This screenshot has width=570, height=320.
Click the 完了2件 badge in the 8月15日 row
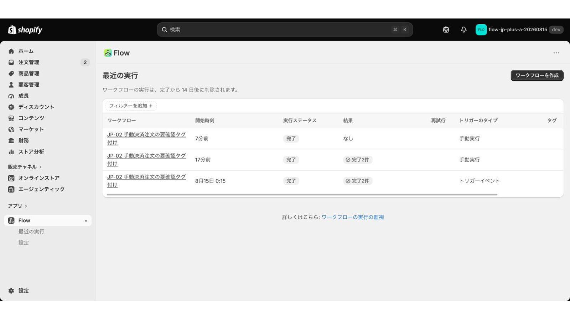click(x=358, y=181)
